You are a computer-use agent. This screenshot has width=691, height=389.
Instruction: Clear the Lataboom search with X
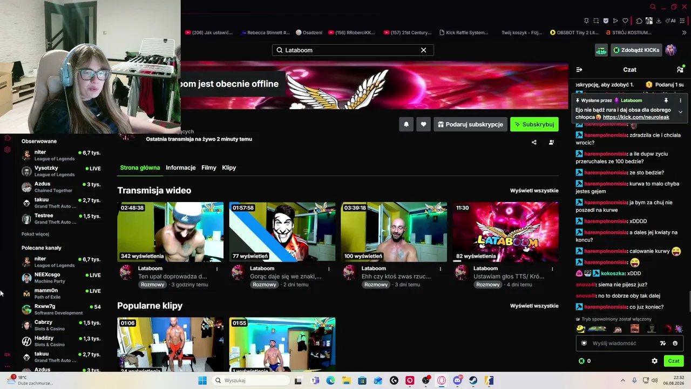[423, 50]
